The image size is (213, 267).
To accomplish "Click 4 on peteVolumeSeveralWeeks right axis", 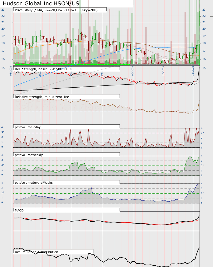I will pos(202,184).
